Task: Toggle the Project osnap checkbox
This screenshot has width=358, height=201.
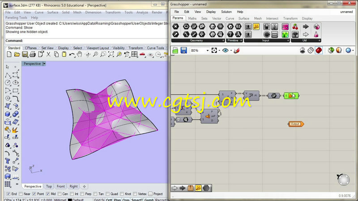Action: tap(150, 194)
